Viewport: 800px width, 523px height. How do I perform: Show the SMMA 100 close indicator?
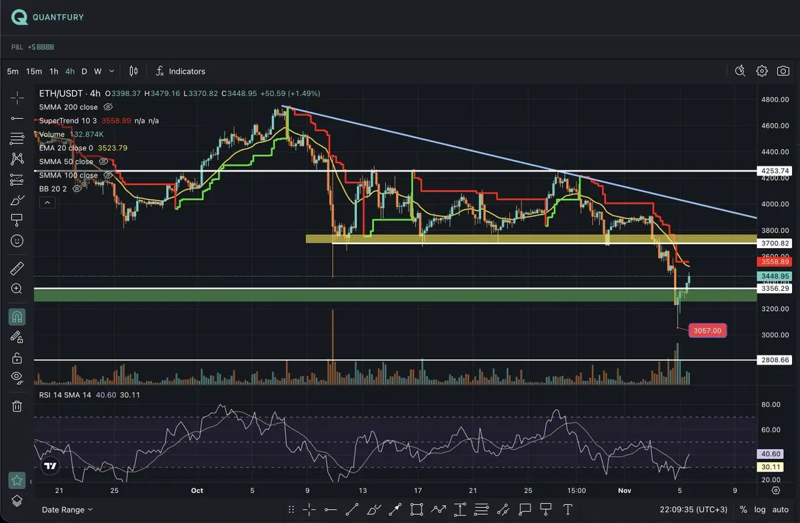(x=109, y=175)
